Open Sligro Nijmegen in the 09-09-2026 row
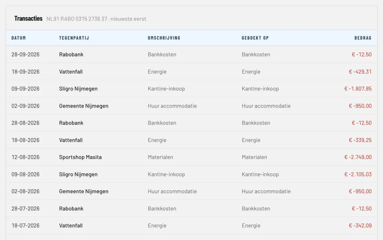 point(78,89)
